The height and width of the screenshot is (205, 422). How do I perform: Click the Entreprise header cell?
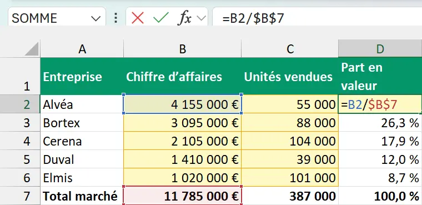pyautogui.click(x=82, y=76)
